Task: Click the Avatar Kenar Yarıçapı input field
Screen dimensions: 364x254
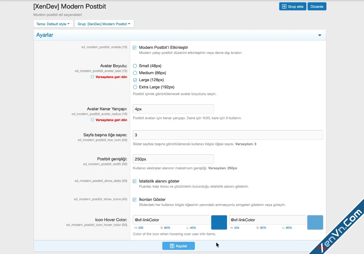Action: 173,109
